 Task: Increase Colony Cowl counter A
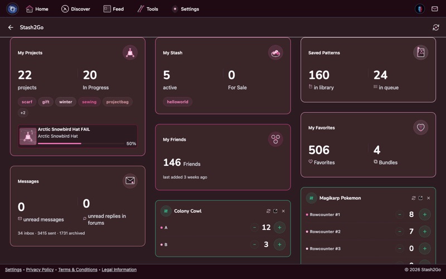click(280, 228)
